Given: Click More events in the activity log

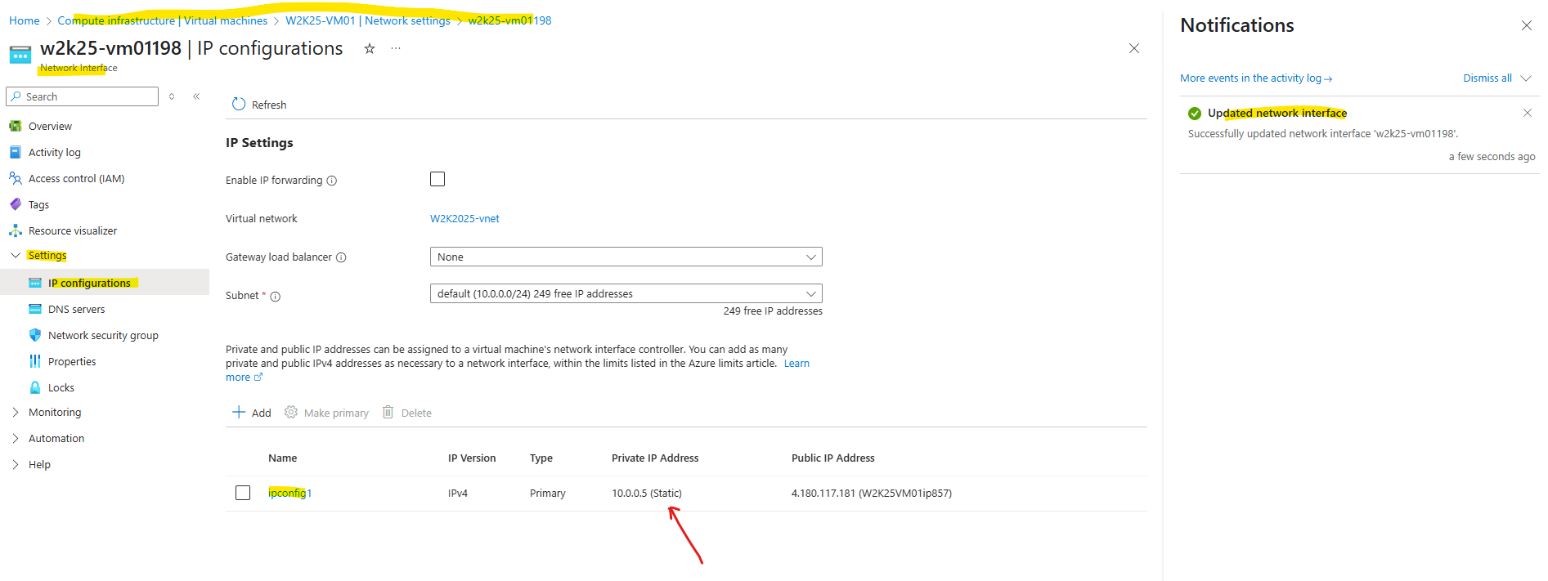Looking at the screenshot, I should [1256, 78].
